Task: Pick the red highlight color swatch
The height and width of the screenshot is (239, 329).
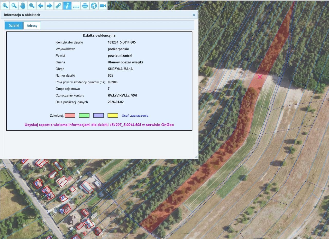Action: click(70, 115)
